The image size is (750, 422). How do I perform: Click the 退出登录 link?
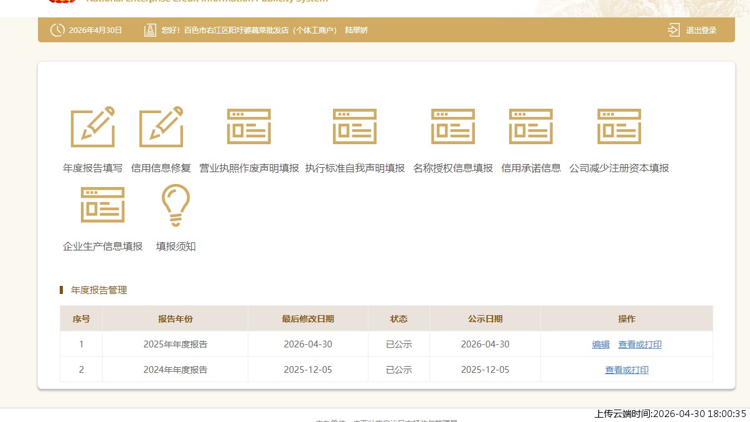pyautogui.click(x=701, y=30)
